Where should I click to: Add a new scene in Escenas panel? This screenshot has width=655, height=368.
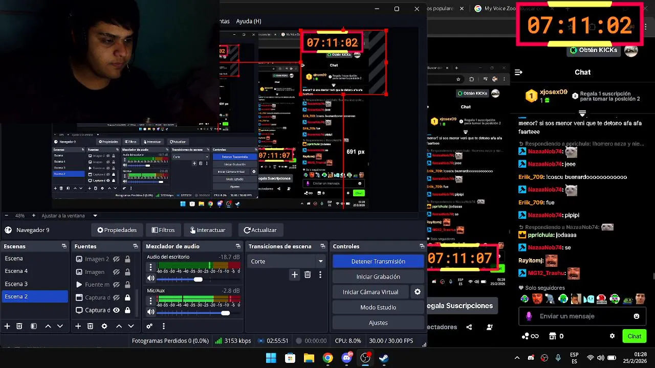7,326
